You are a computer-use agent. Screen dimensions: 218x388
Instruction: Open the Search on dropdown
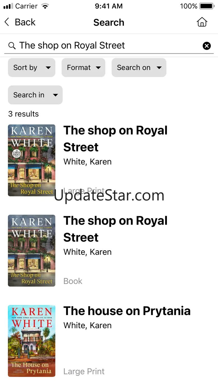click(139, 67)
